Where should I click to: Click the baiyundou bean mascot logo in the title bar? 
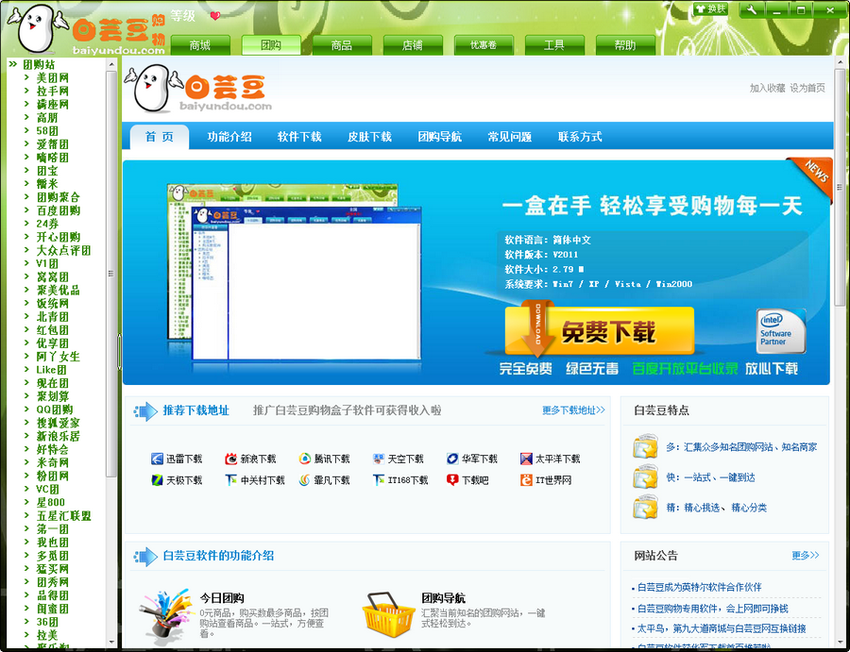point(38,28)
